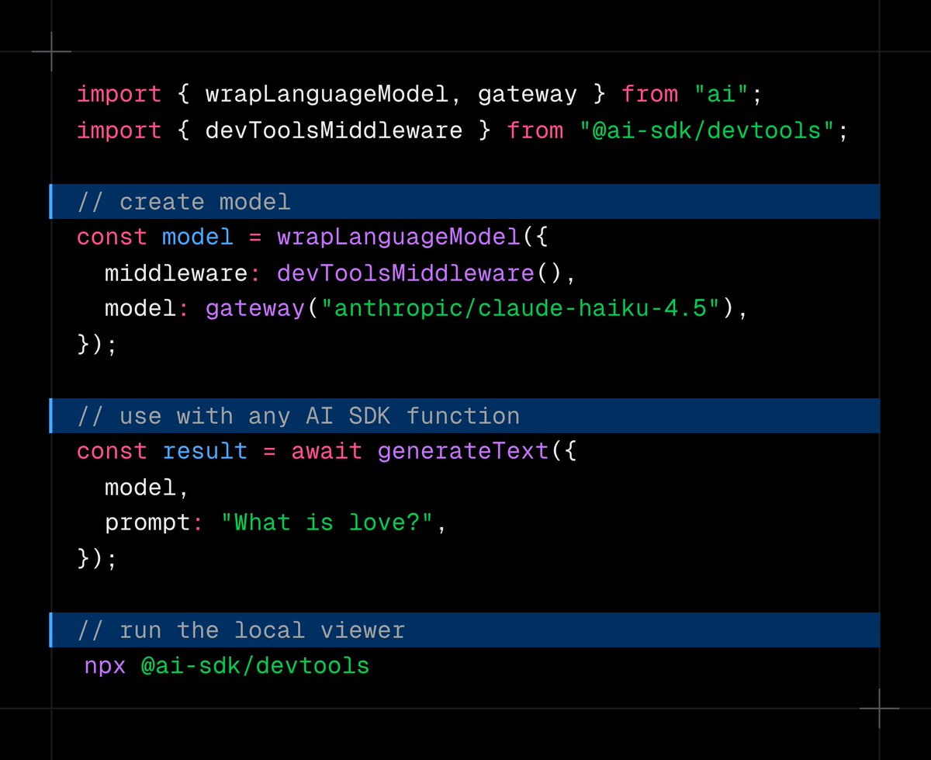Click the "ai" string in the first import
Viewport: 931px width, 760px height.
click(721, 95)
